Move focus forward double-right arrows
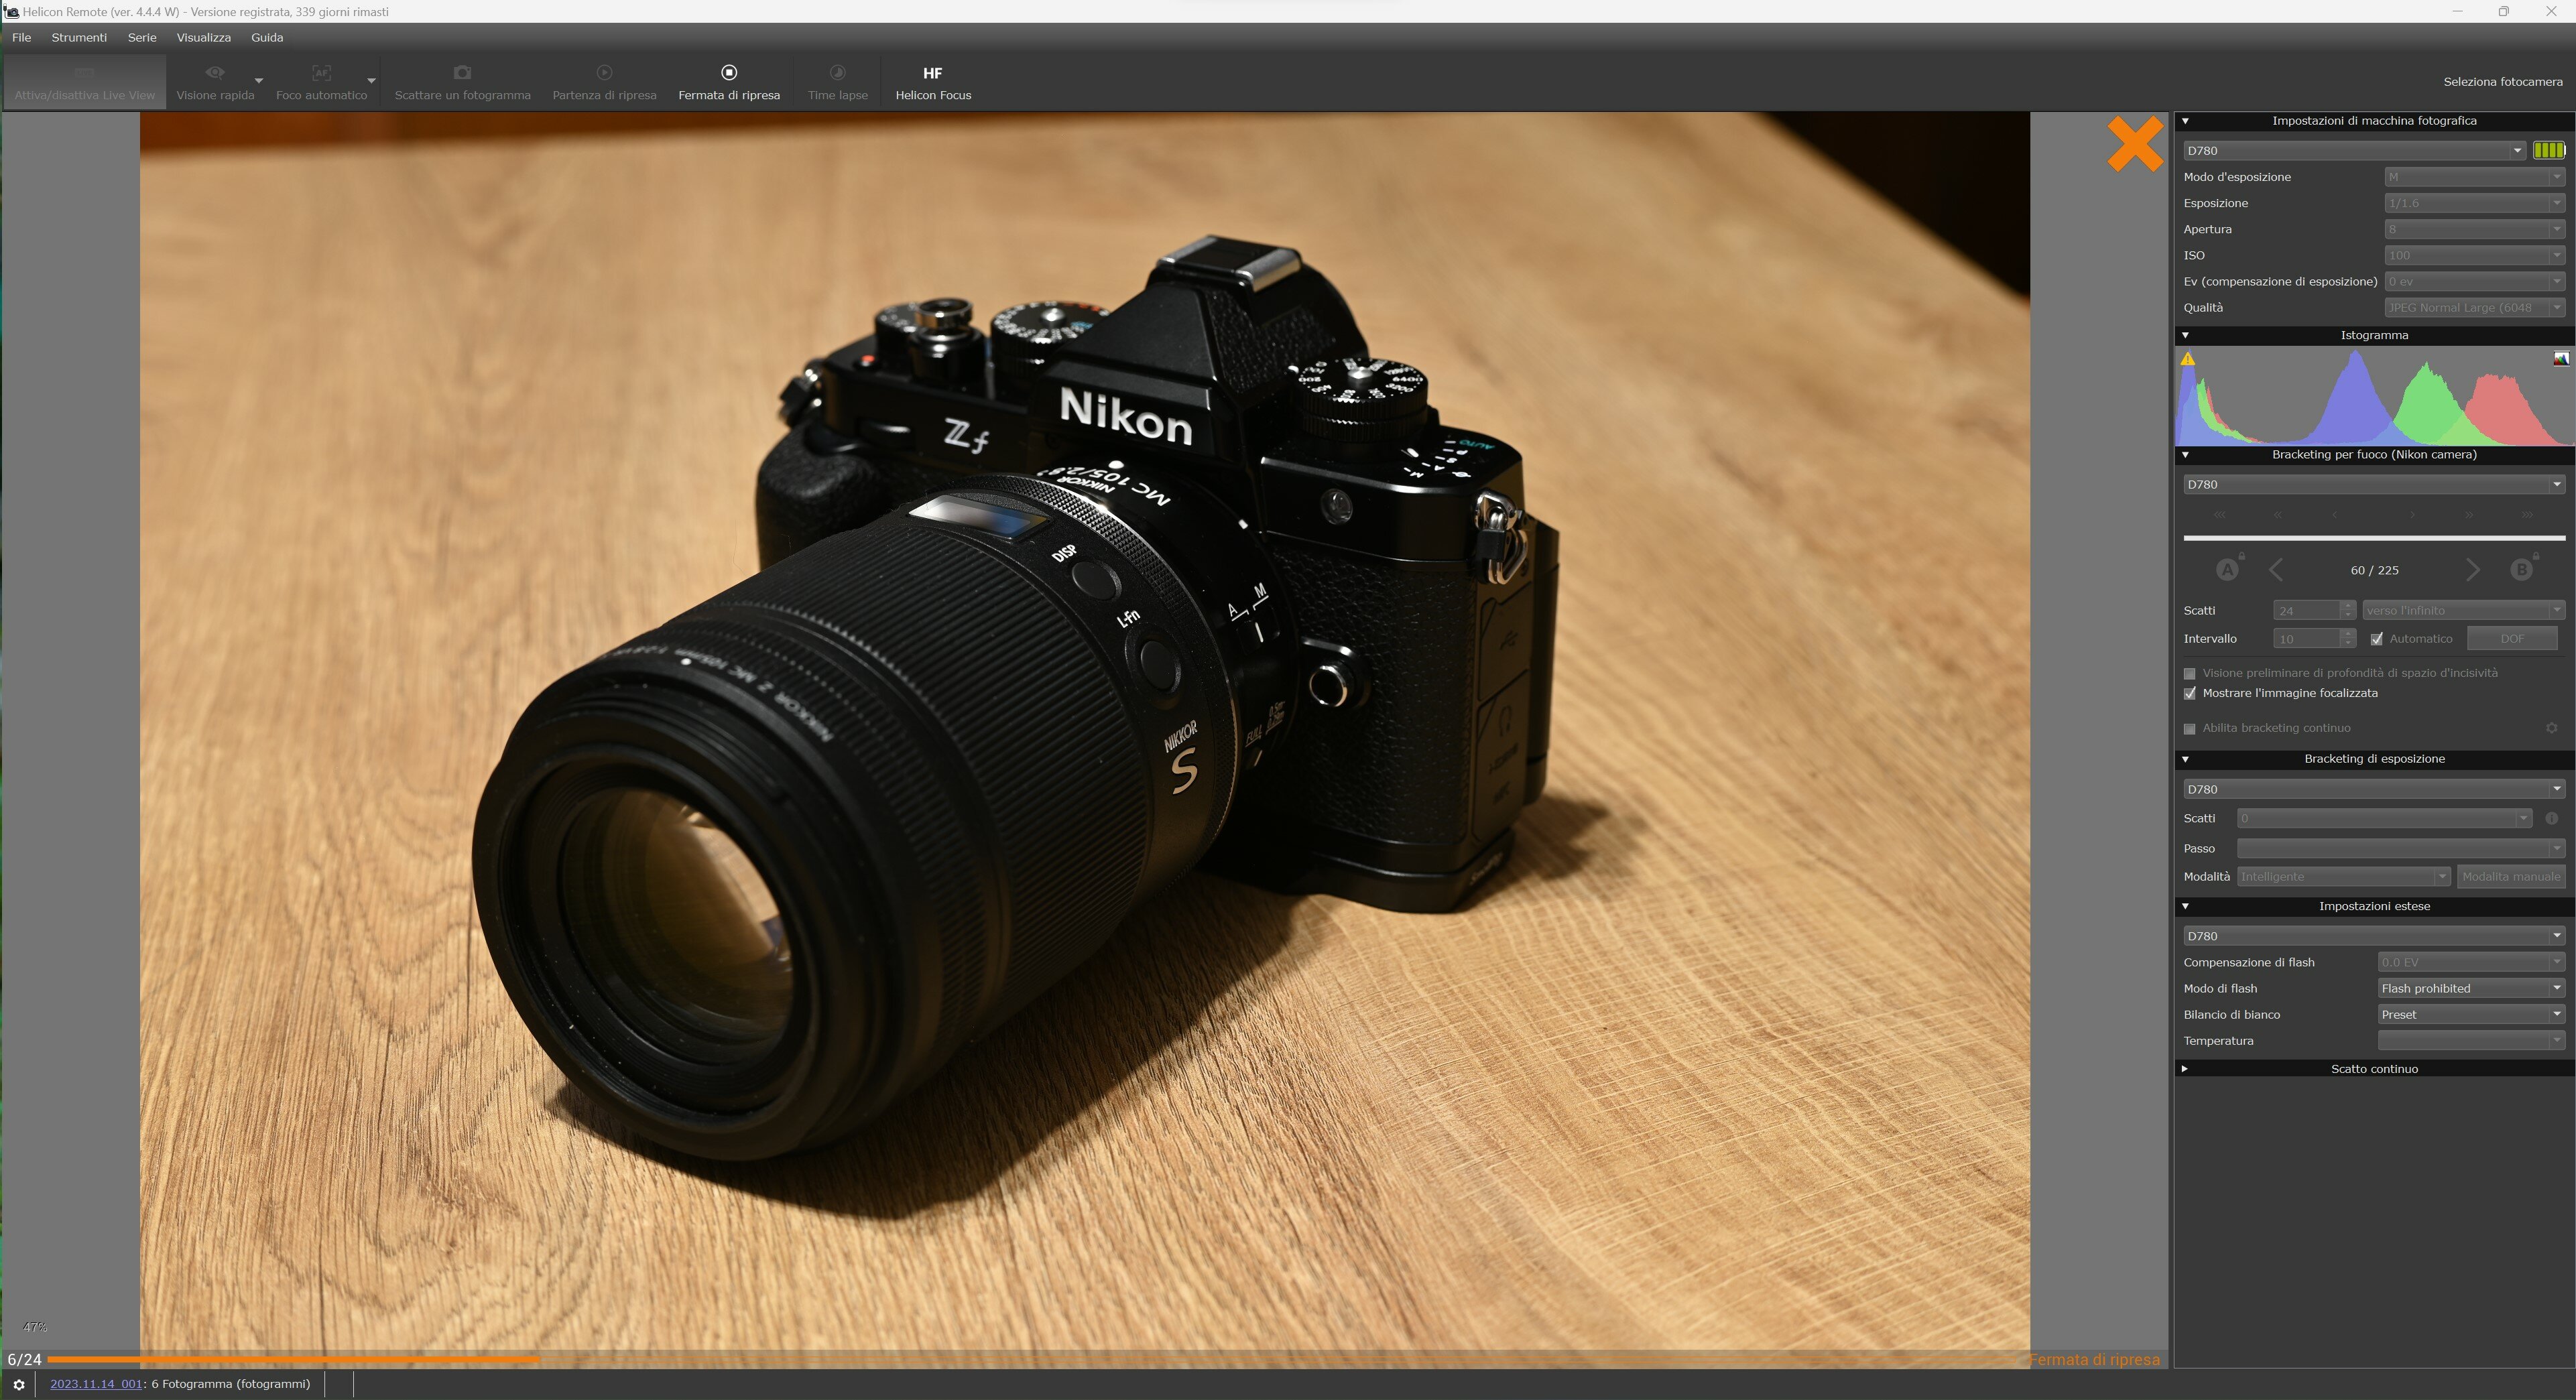This screenshot has width=2576, height=1400. click(2469, 515)
